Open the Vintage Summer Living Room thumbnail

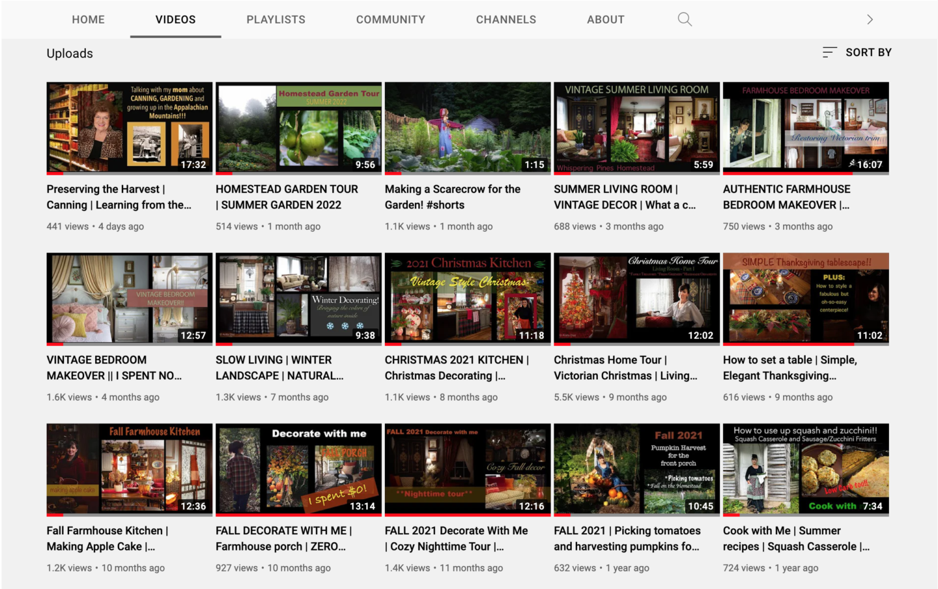[636, 128]
